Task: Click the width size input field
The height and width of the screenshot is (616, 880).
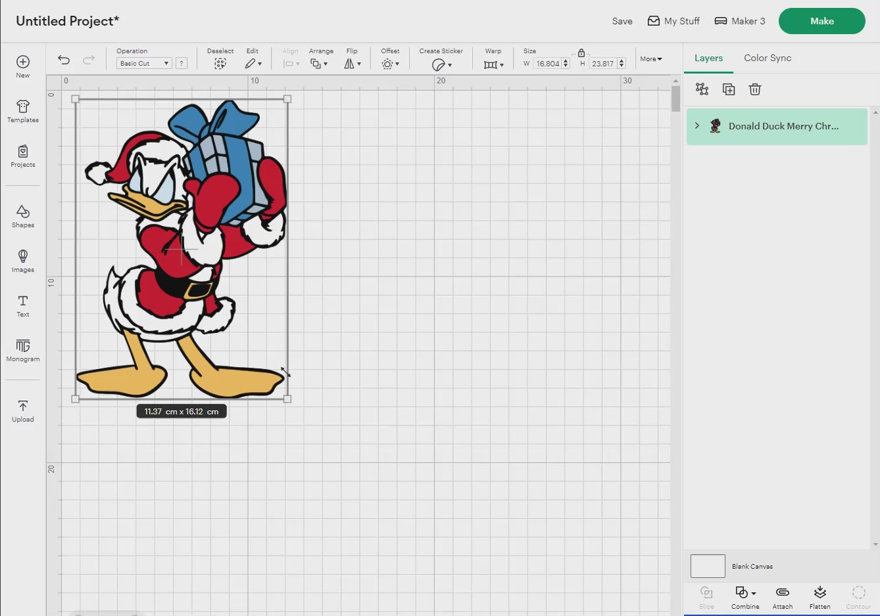Action: tap(547, 64)
